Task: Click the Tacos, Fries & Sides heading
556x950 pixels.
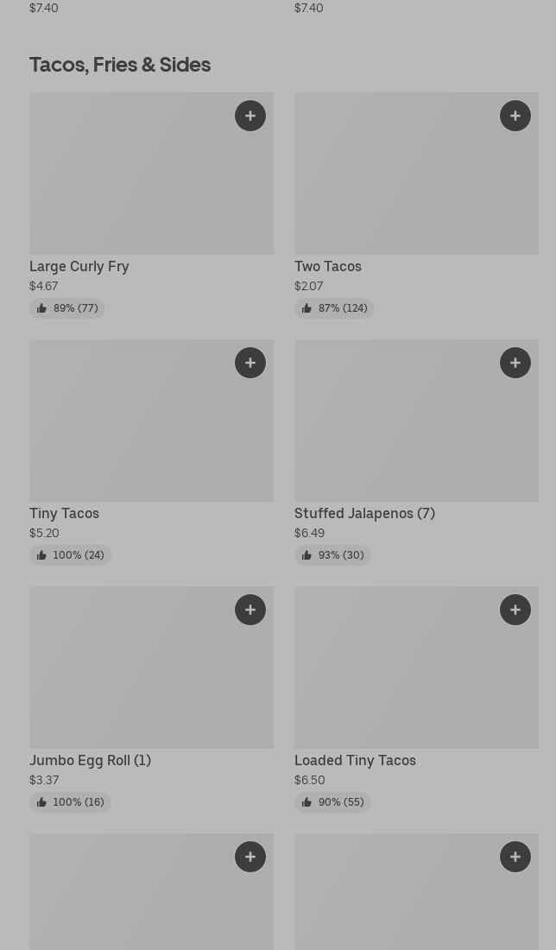Action: (x=120, y=65)
